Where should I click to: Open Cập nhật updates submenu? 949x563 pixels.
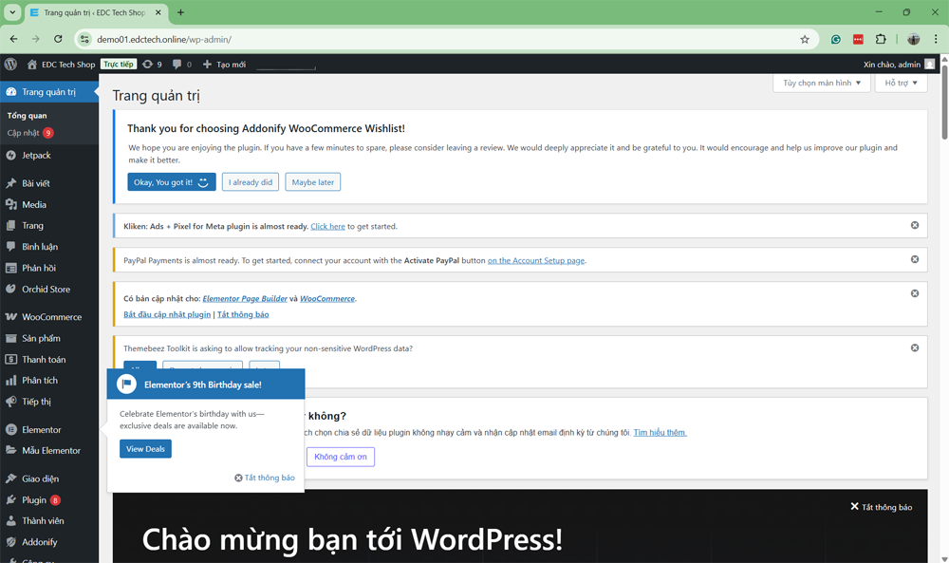(30, 133)
